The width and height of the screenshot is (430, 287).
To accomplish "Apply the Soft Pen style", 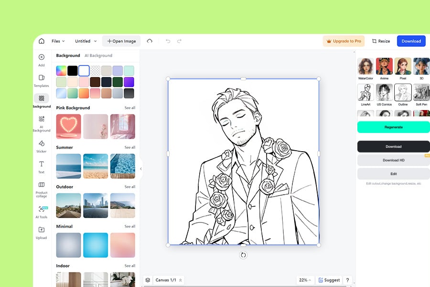I will (x=421, y=95).
